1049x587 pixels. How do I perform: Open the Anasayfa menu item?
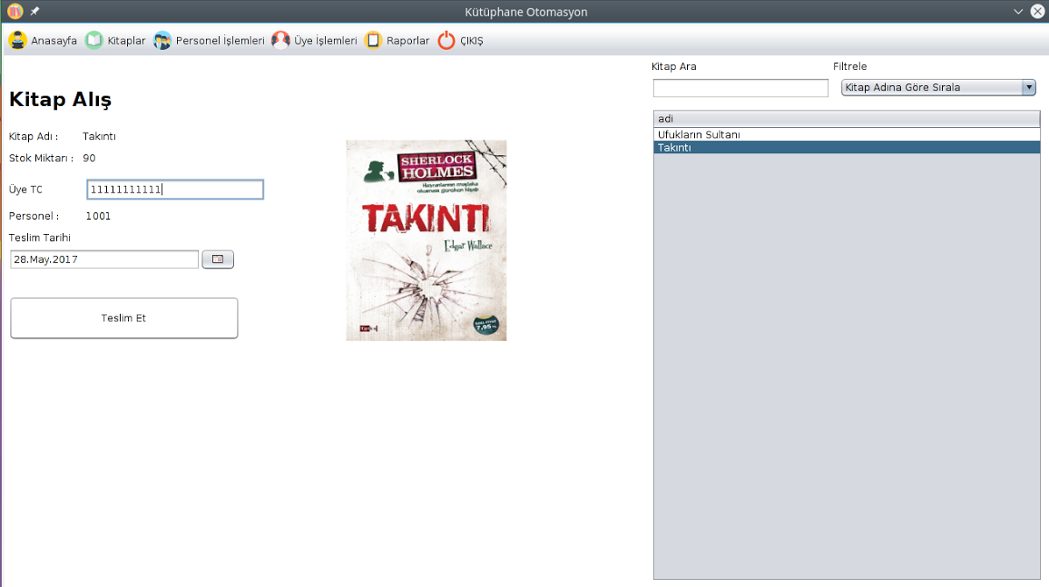click(x=54, y=41)
